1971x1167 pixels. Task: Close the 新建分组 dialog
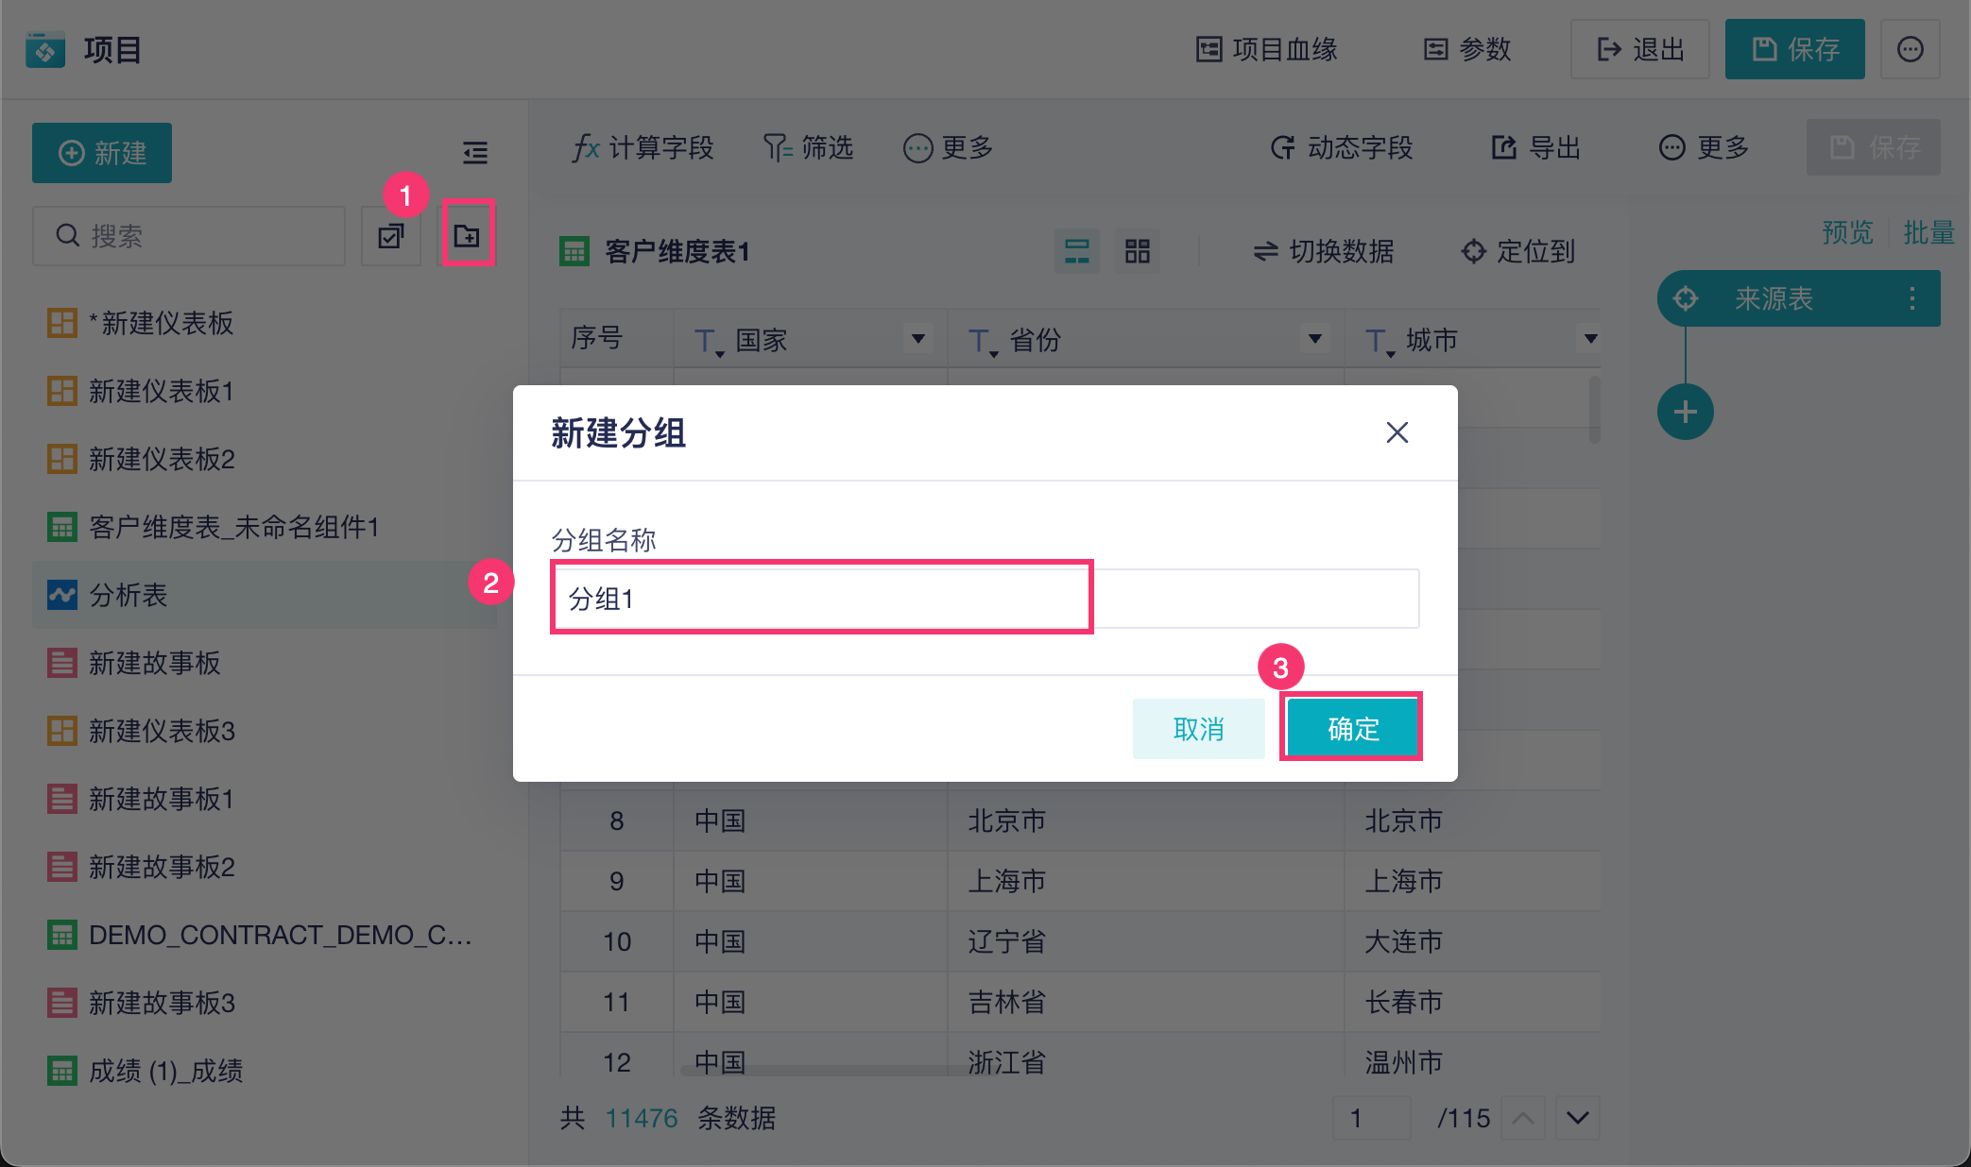click(1397, 432)
